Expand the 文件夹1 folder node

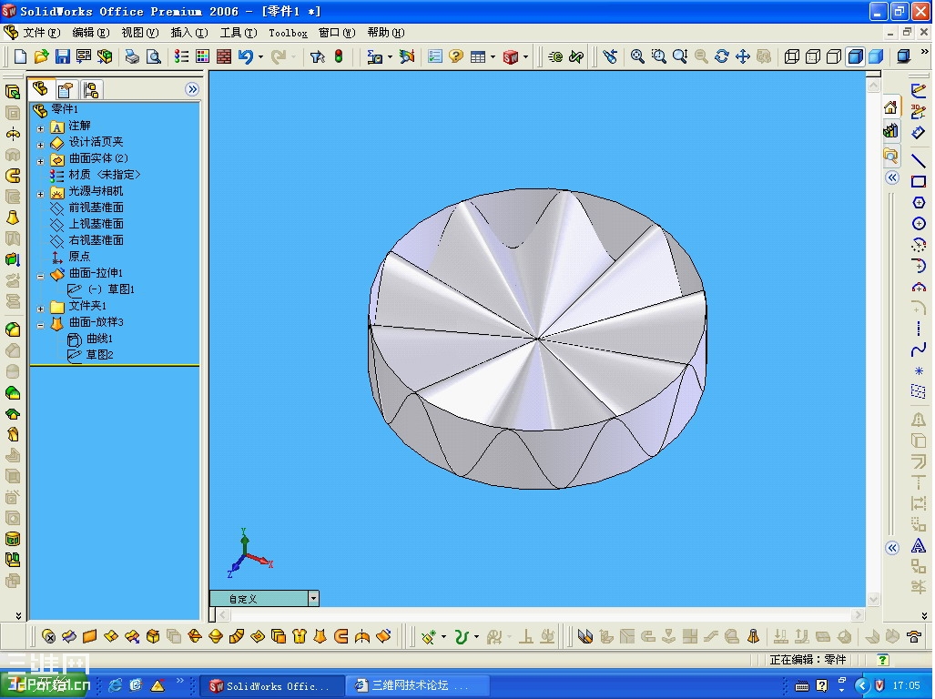point(41,309)
